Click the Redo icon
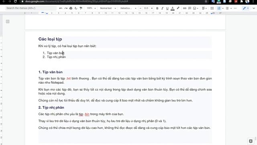Viewport: 257px width, 145px height. pyautogui.click(x=66, y=8)
